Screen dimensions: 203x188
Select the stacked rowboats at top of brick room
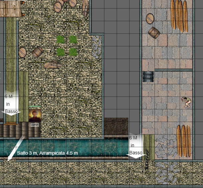(x=179, y=16)
